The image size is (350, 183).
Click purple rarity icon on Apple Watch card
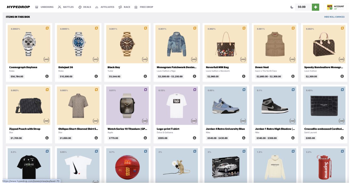coord(146,90)
